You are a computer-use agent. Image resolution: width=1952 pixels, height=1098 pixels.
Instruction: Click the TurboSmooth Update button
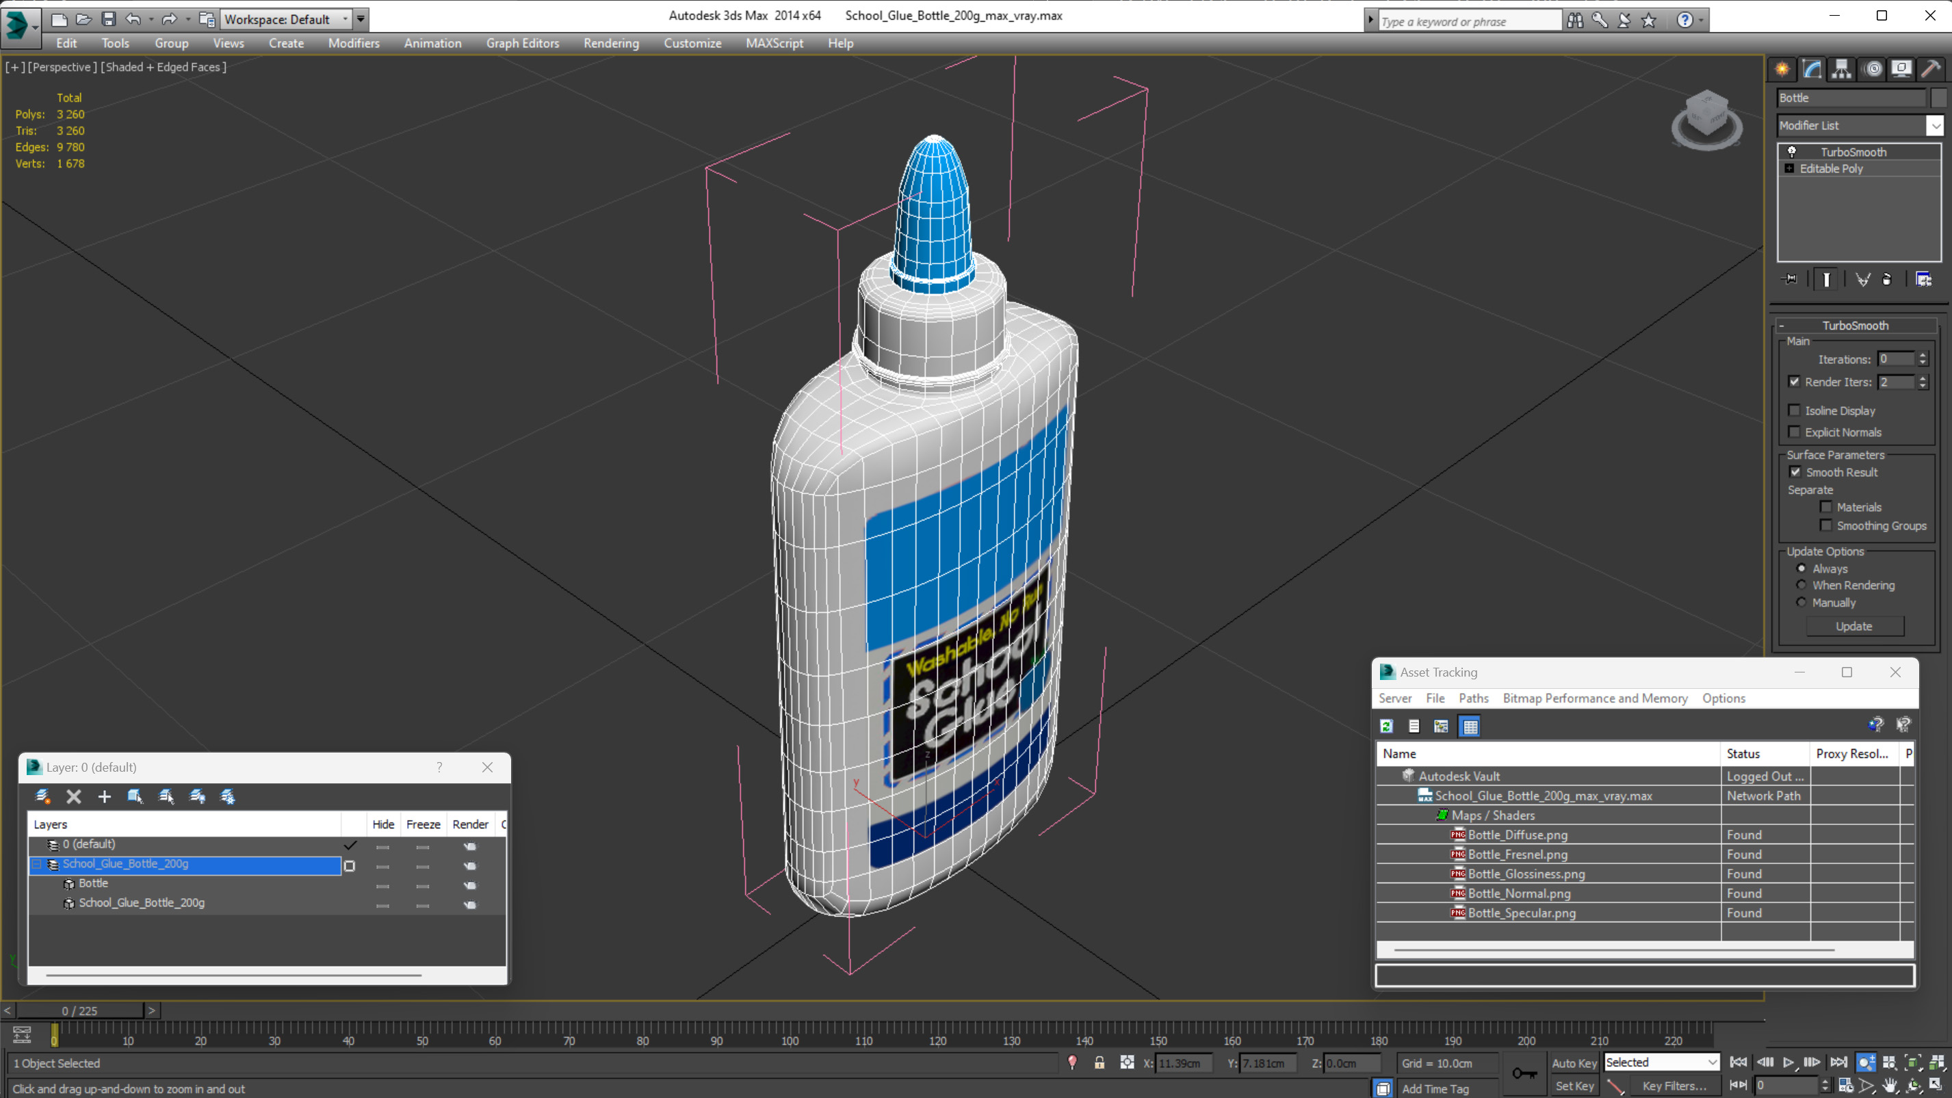tap(1853, 626)
